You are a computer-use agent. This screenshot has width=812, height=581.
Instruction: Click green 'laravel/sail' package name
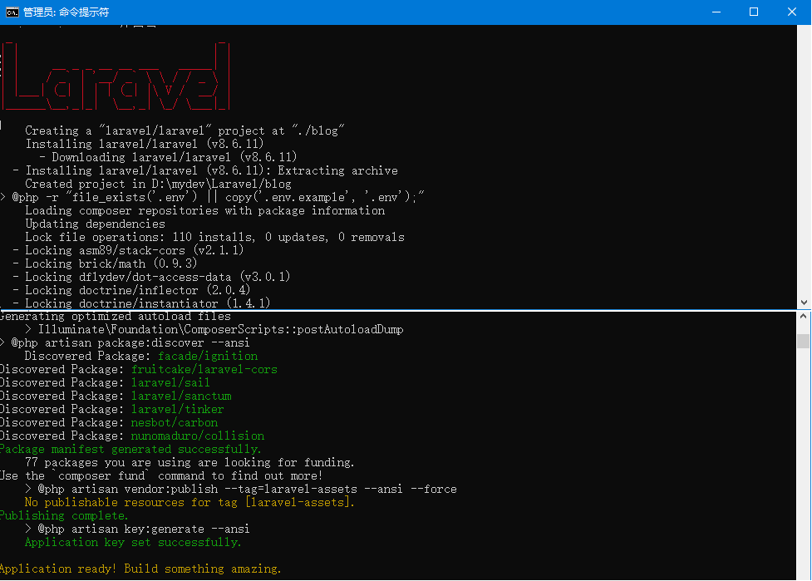coord(170,382)
